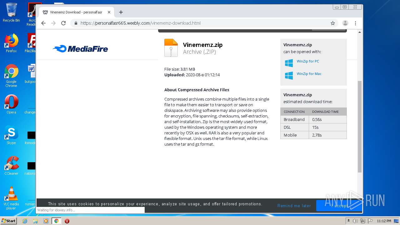Click the Vinememz.zip archive file icon

[x=171, y=48]
